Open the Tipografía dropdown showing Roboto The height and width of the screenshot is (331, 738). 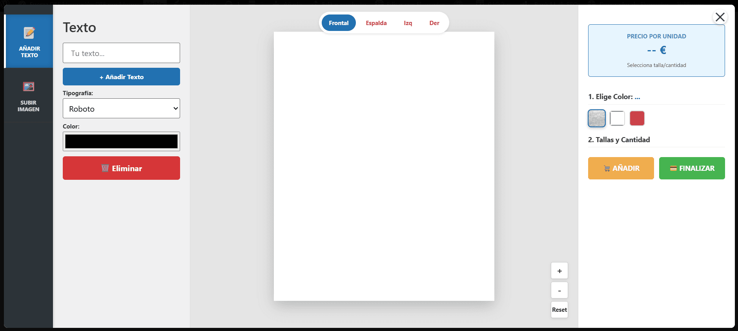pos(121,109)
